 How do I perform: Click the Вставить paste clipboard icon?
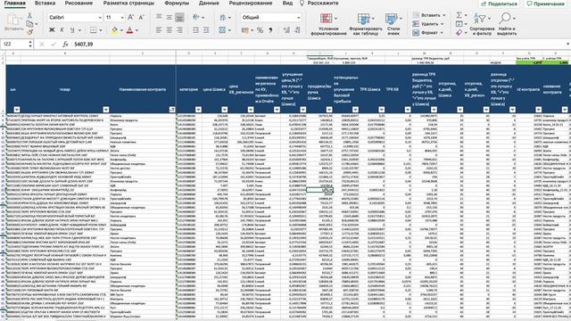click(x=13, y=20)
